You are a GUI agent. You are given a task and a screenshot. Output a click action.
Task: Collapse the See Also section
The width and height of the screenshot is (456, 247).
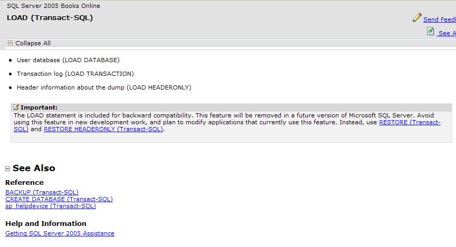[x=7, y=169]
